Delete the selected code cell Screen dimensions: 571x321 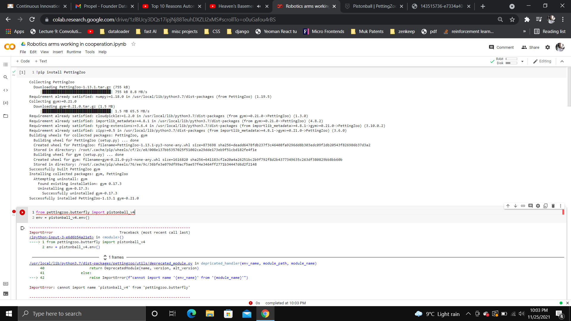coord(553,206)
